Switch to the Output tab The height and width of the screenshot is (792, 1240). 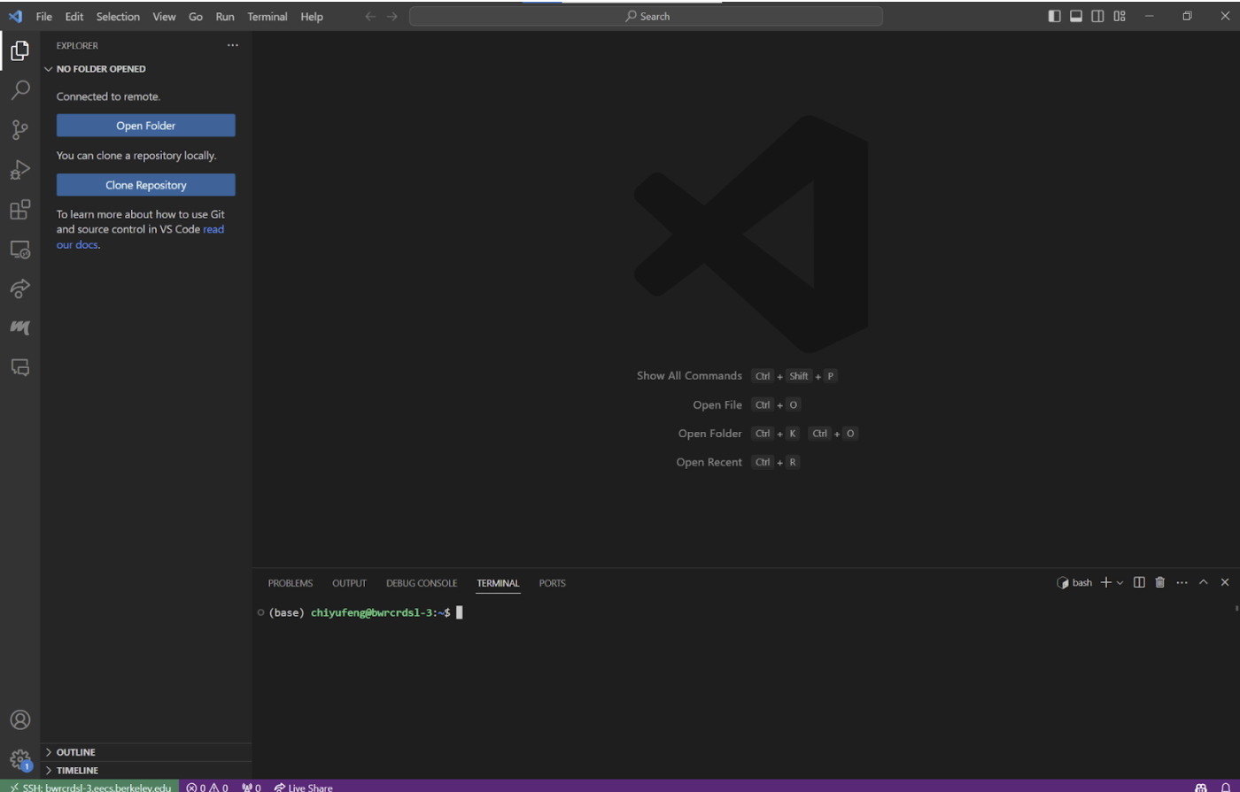(x=349, y=583)
